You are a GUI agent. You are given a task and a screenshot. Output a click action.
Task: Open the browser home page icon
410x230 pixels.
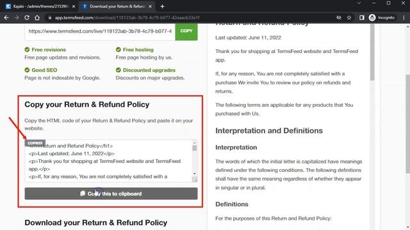tap(37, 18)
